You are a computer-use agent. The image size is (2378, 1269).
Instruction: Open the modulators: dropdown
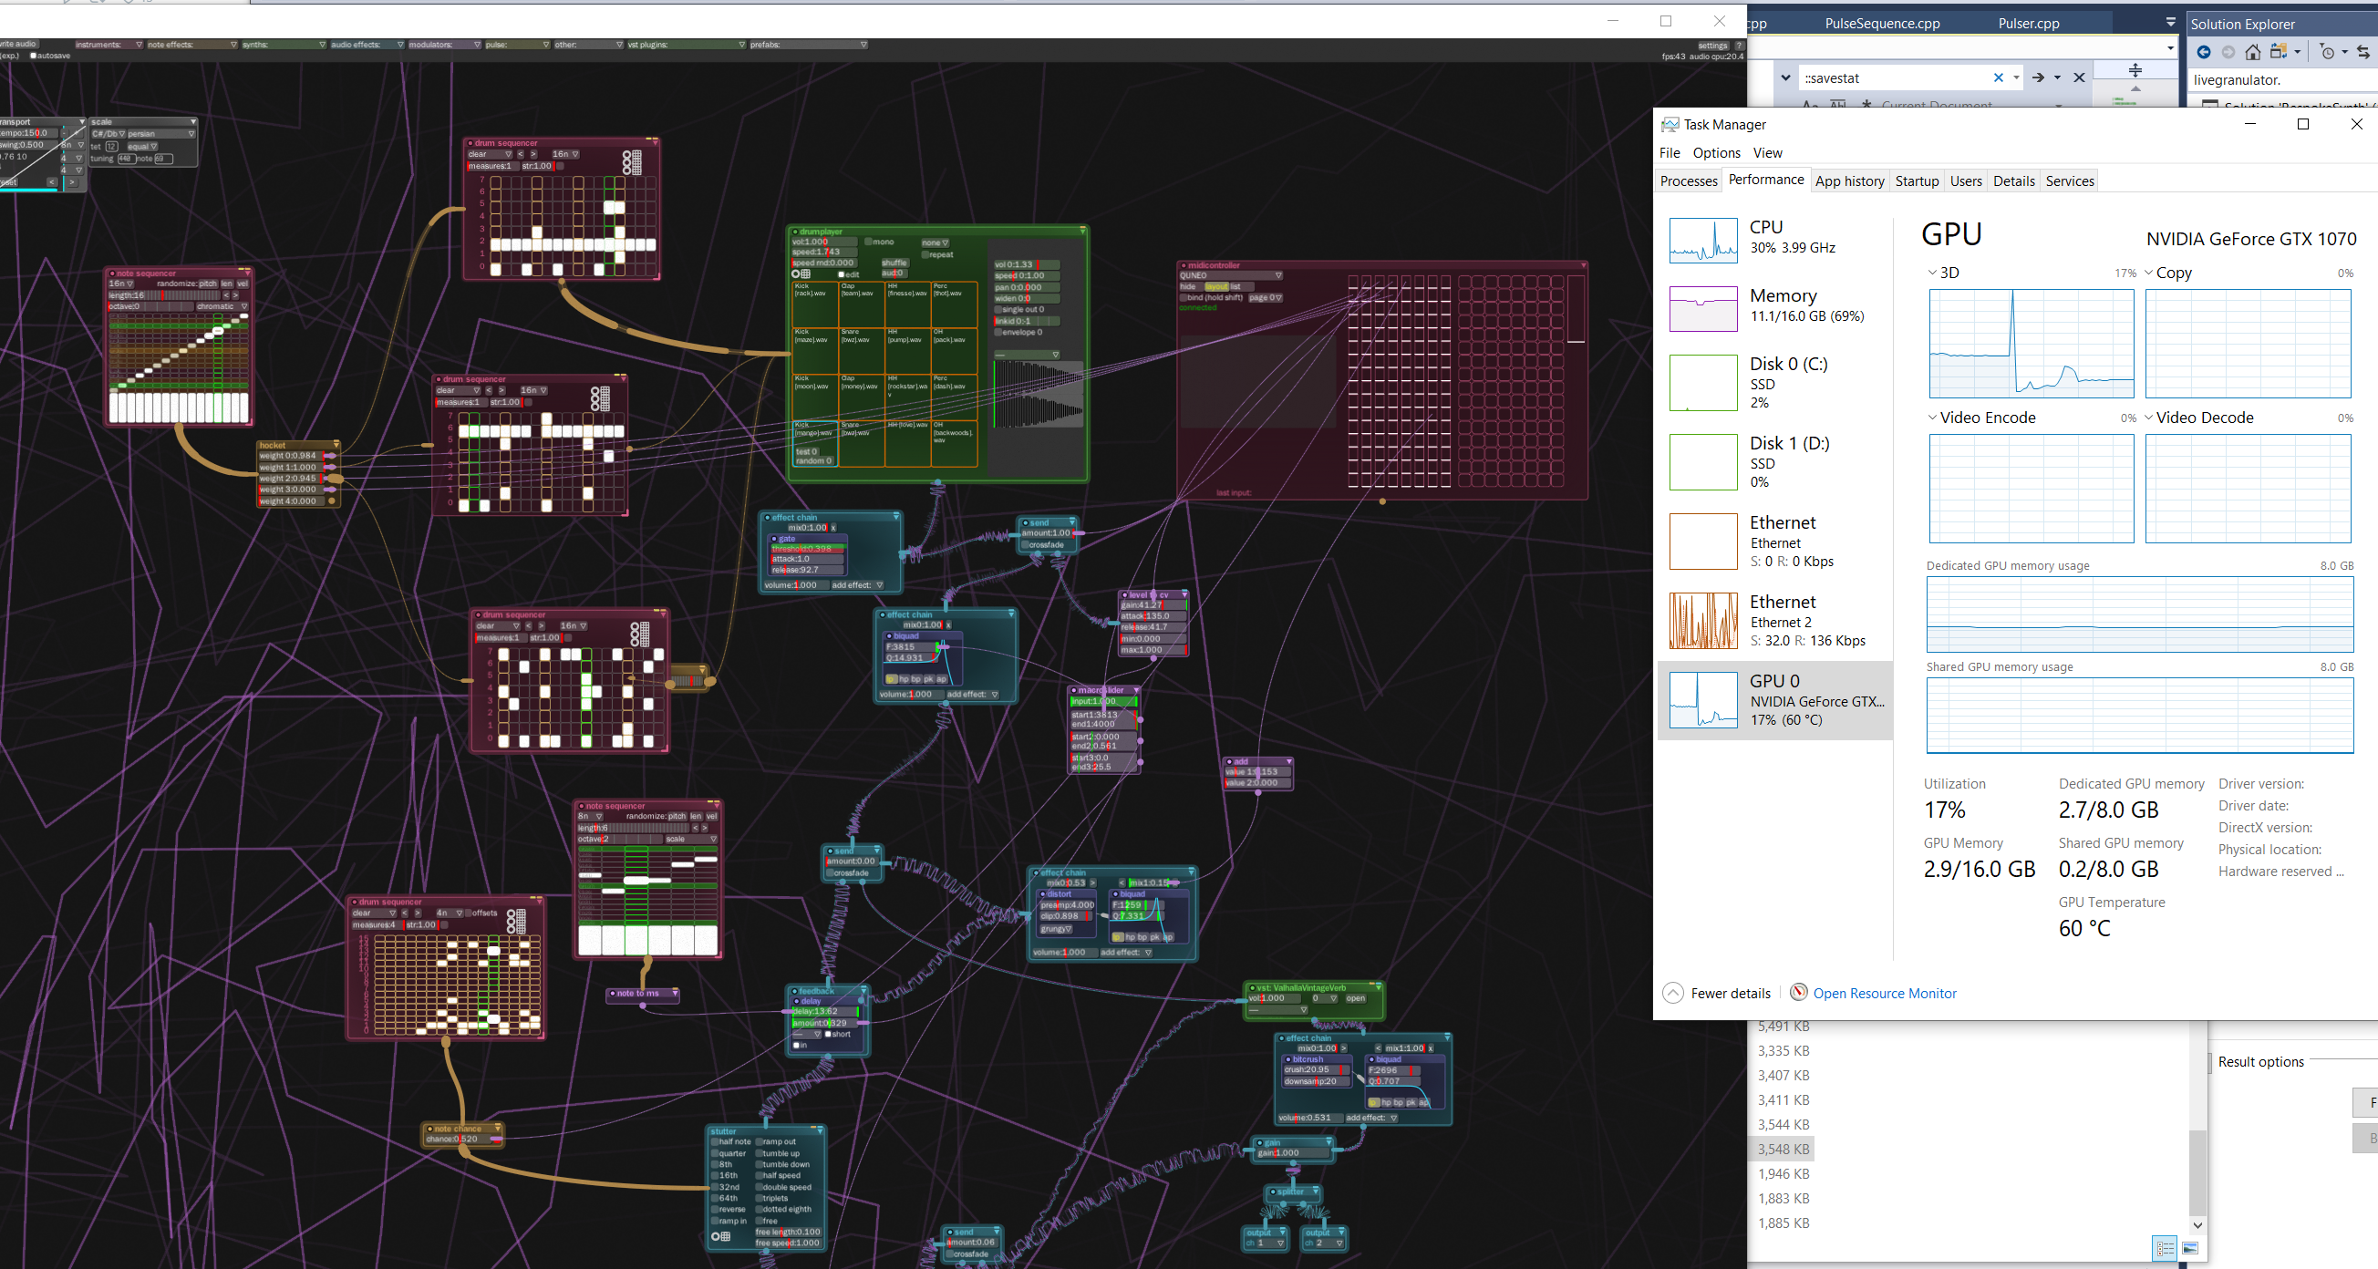click(444, 45)
